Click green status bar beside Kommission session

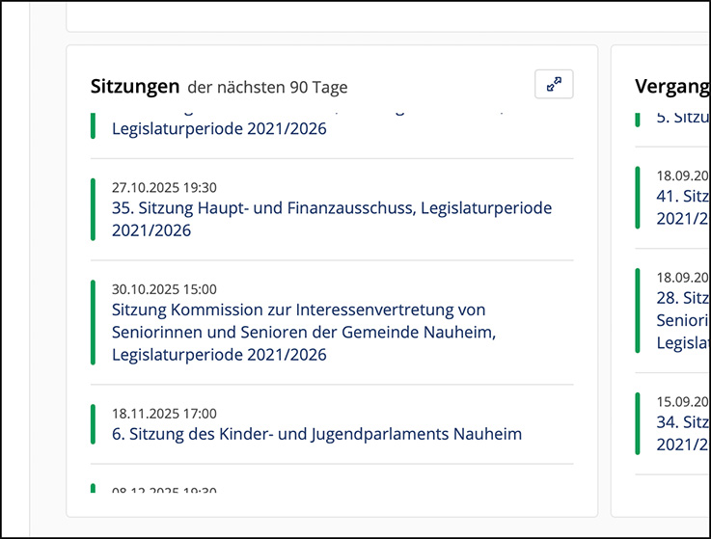94,322
